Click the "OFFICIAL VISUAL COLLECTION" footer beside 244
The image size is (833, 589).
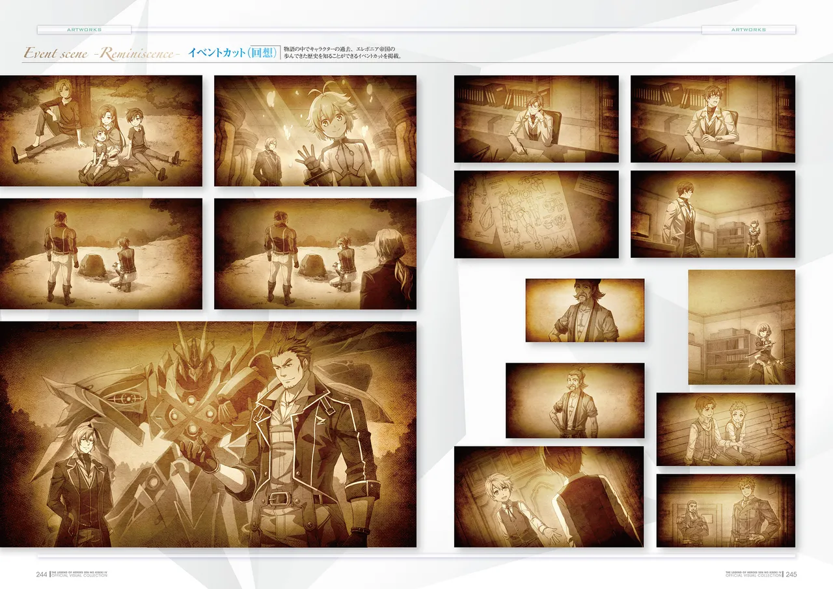pyautogui.click(x=81, y=576)
